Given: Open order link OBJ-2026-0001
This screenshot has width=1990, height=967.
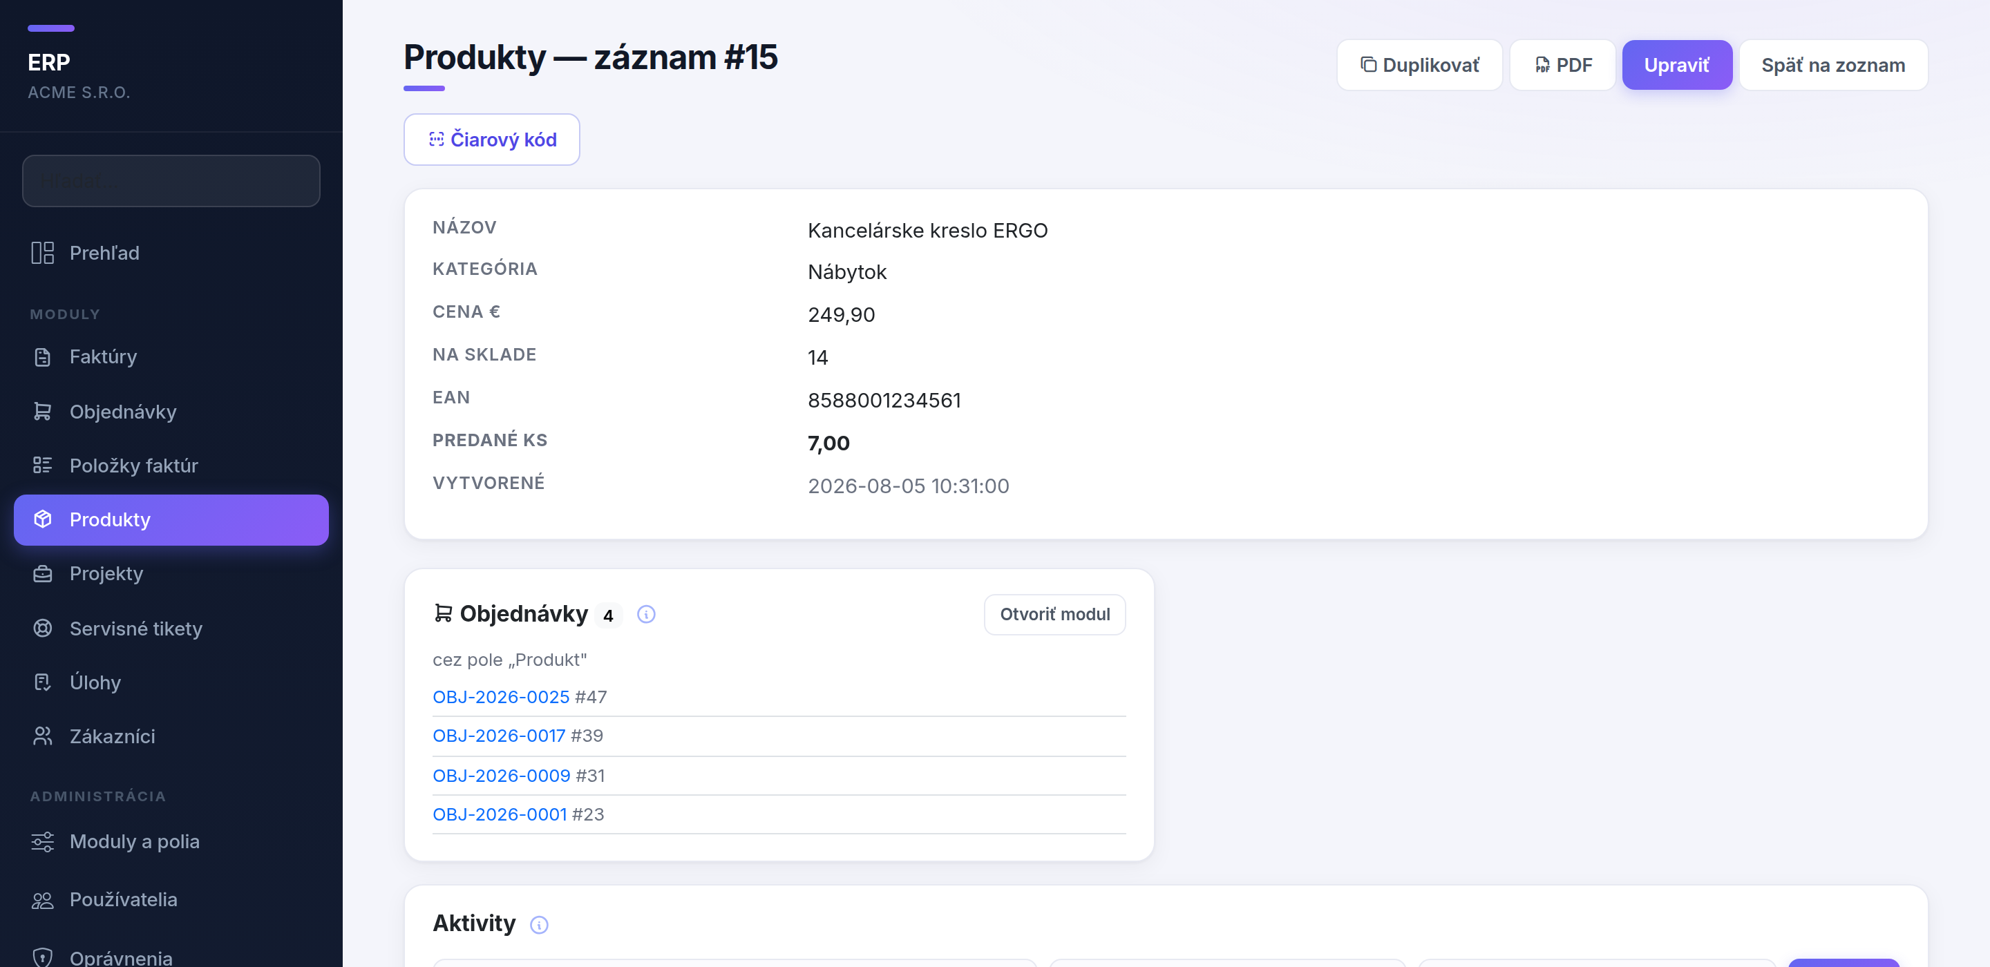Looking at the screenshot, I should click(x=500, y=814).
